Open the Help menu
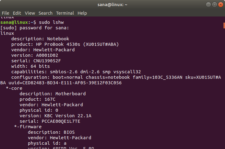 coord(82,13)
